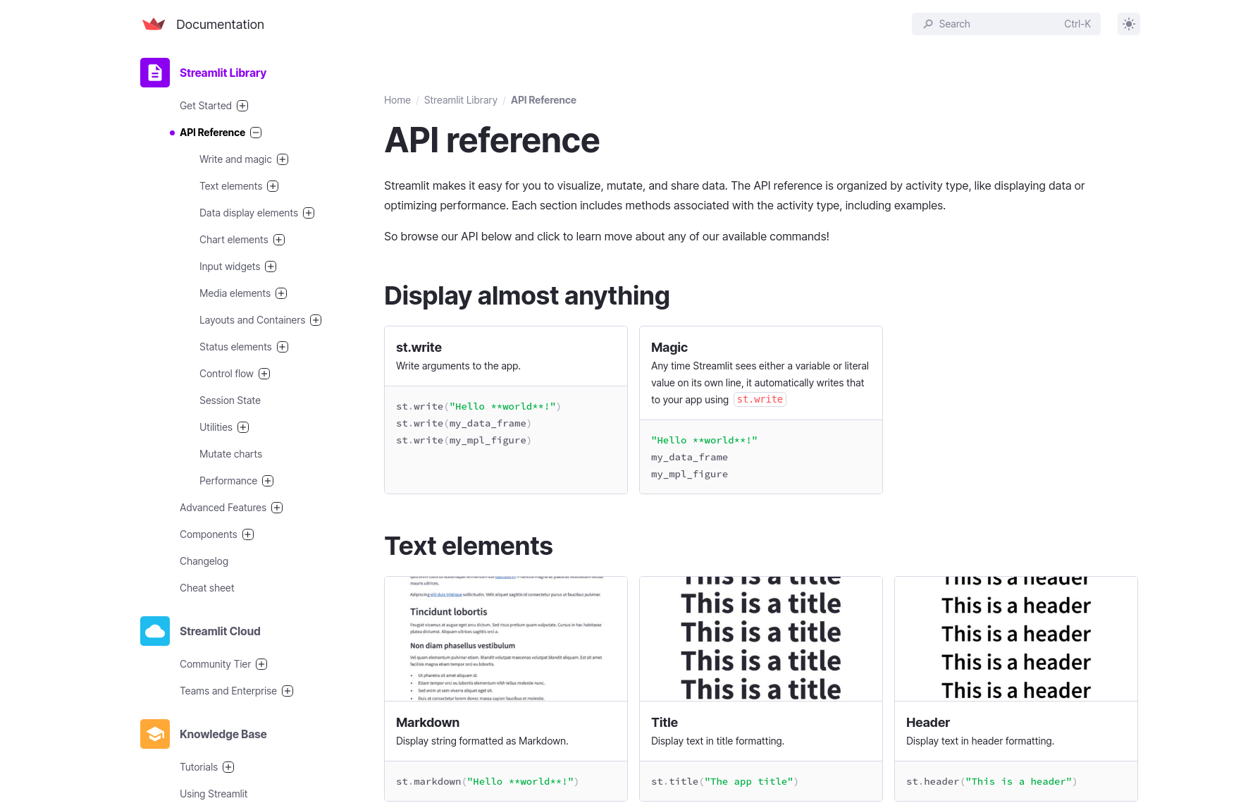Expand Layouts and Containers plus icon
The width and height of the screenshot is (1248, 808).
(x=316, y=320)
